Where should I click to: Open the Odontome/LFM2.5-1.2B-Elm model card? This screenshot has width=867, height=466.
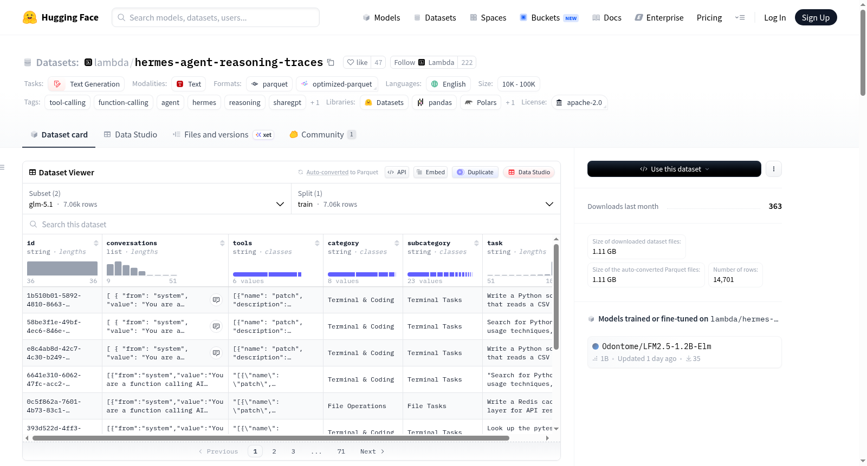point(684,352)
